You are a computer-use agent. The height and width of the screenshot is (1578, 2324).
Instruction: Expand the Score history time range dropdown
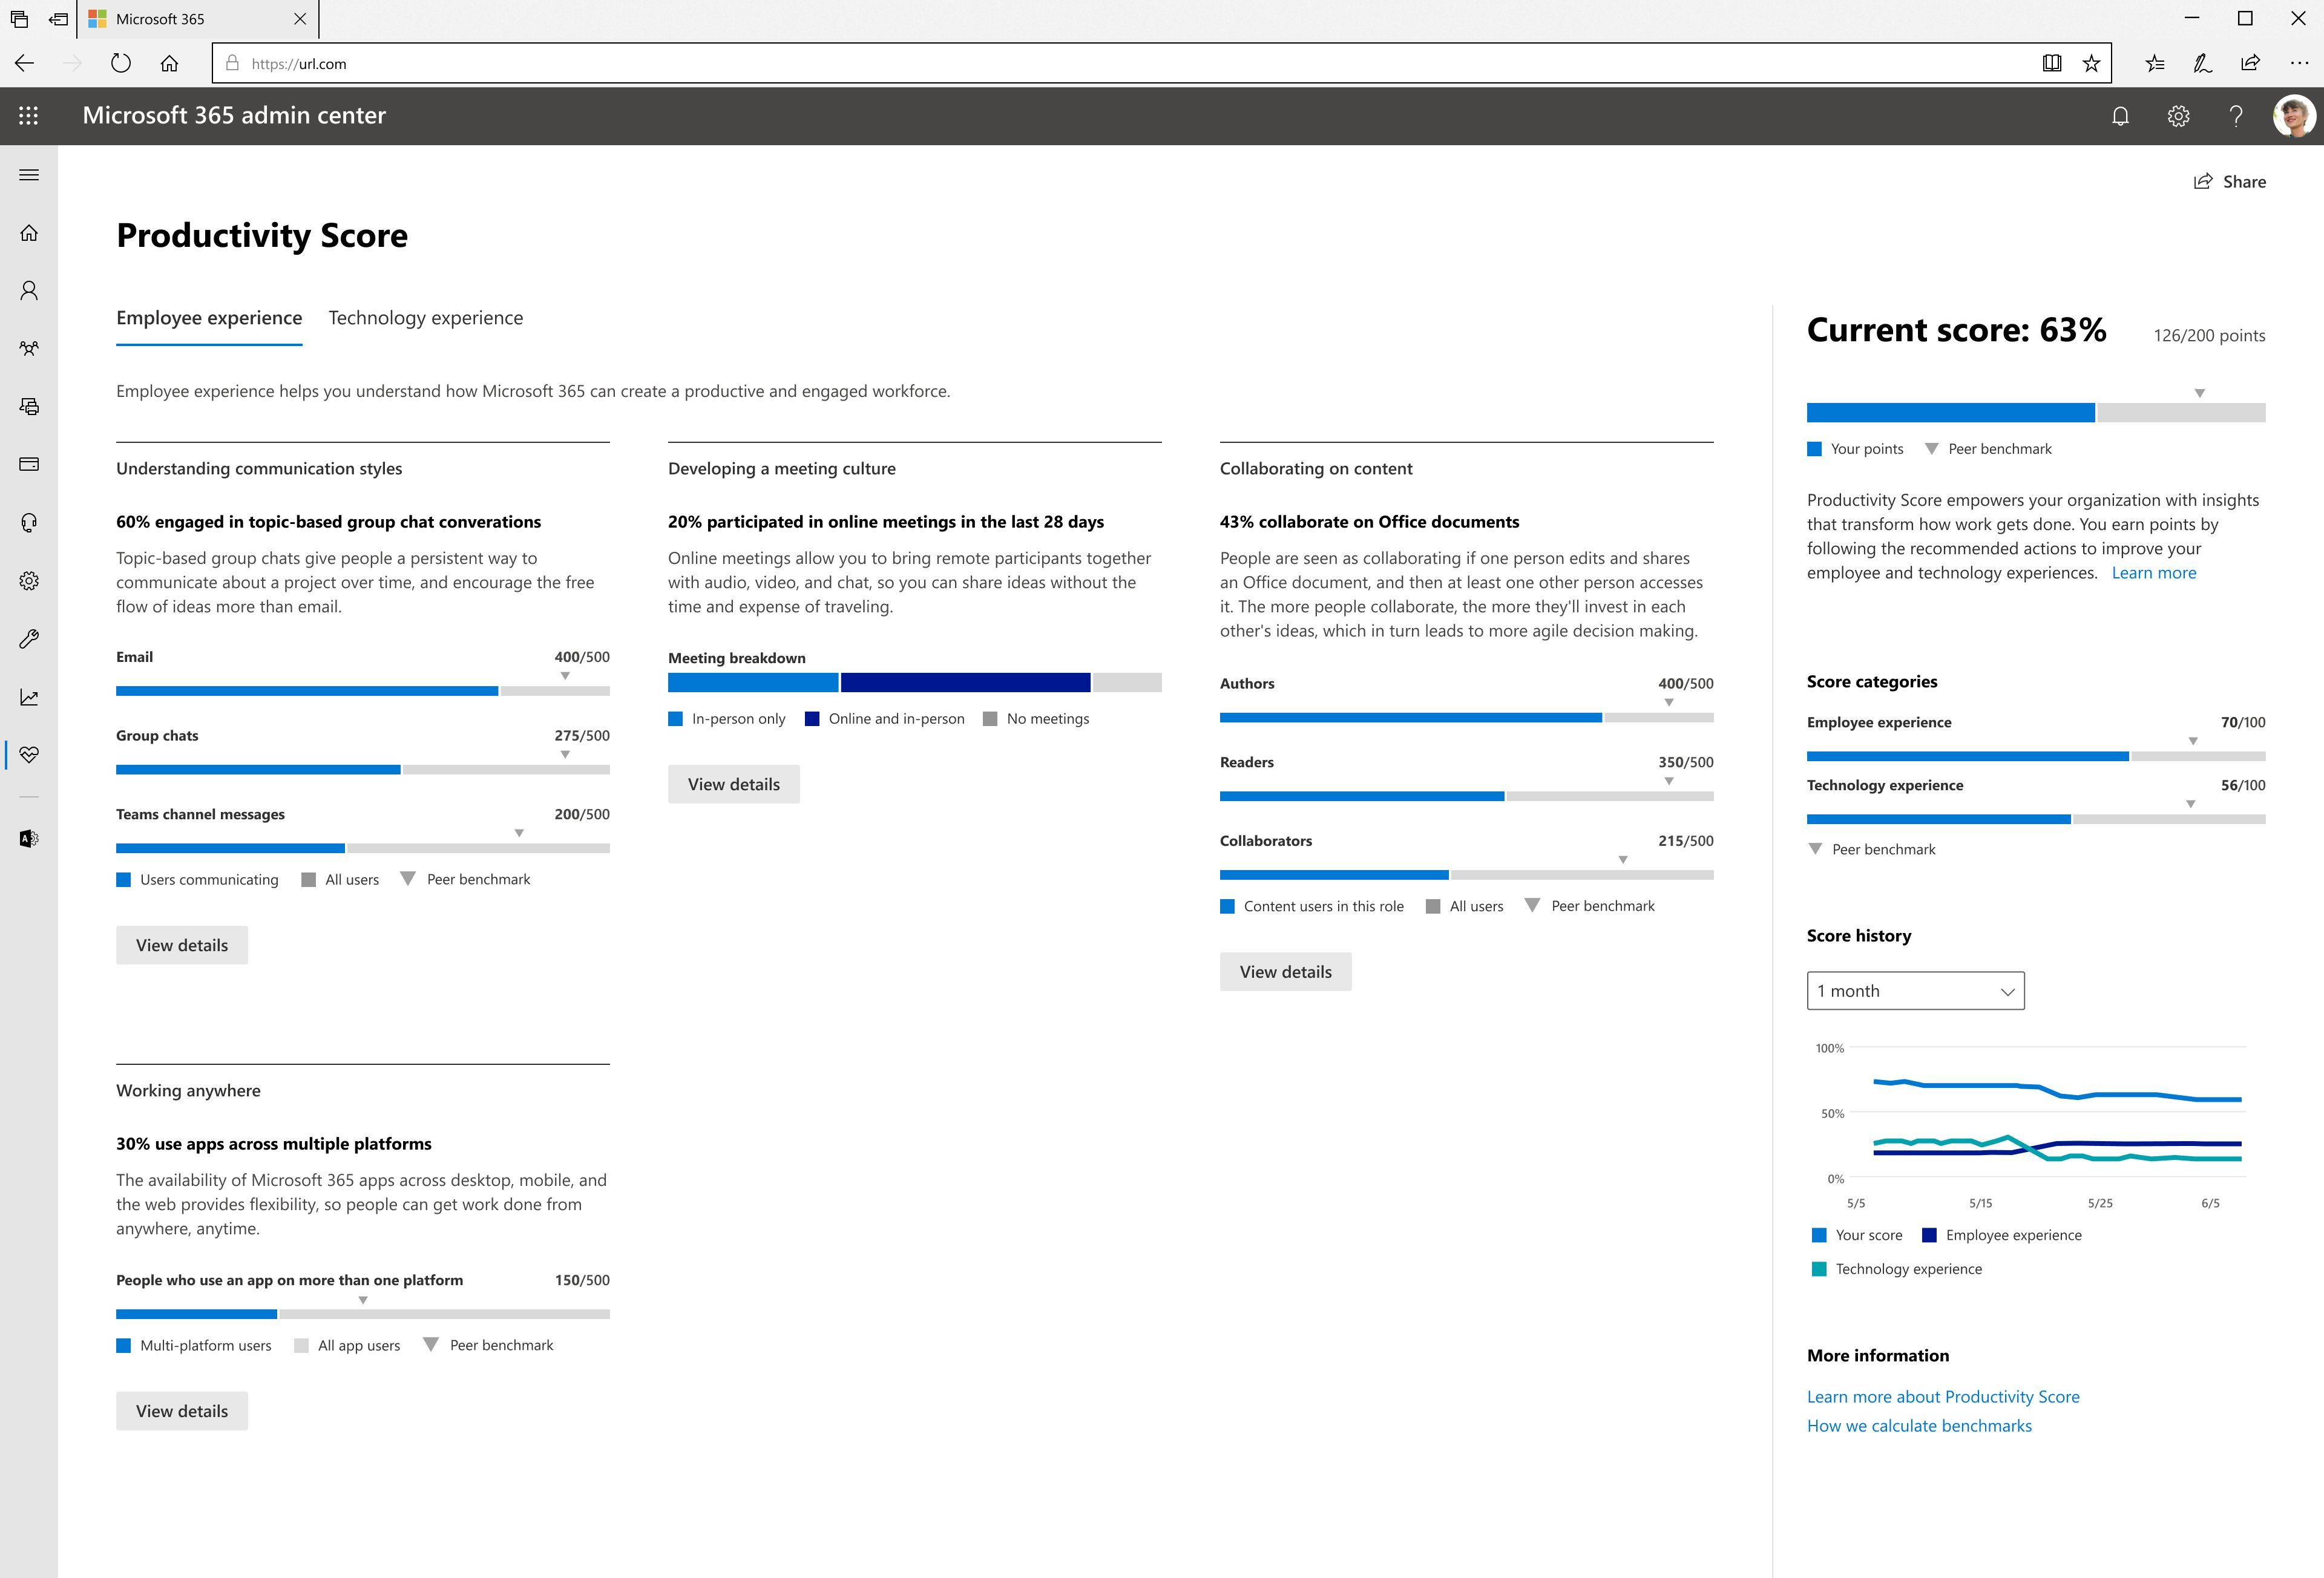[1914, 991]
